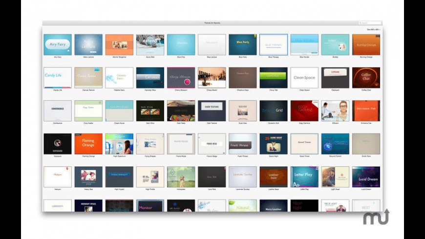Image resolution: width=425 pixels, height=239 pixels.
Task: Pick the Bubbly theme thumbnail
Action: coord(335,45)
